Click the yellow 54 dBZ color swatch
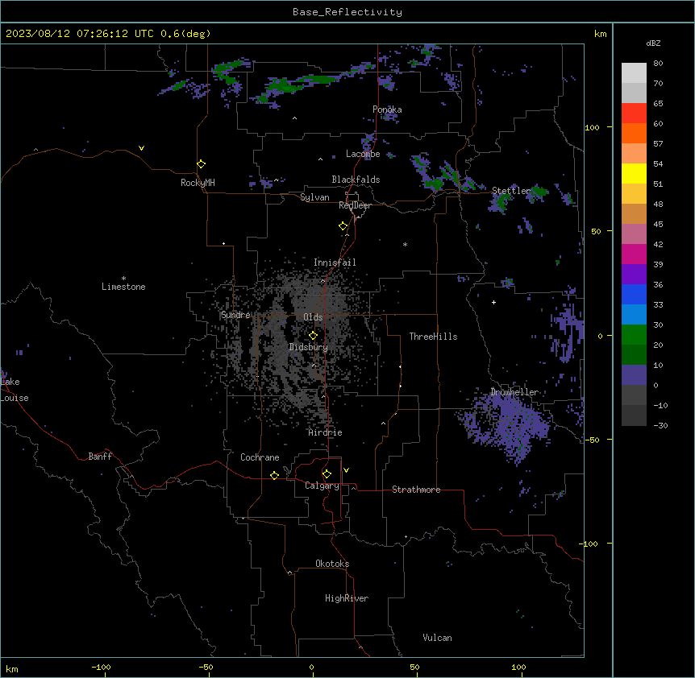The width and height of the screenshot is (695, 678). coord(634,173)
